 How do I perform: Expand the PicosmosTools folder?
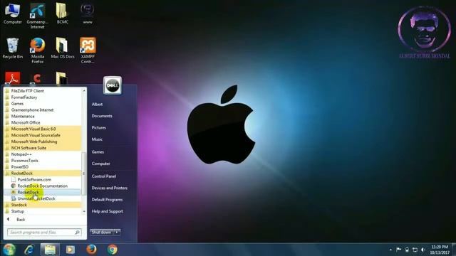43,161
